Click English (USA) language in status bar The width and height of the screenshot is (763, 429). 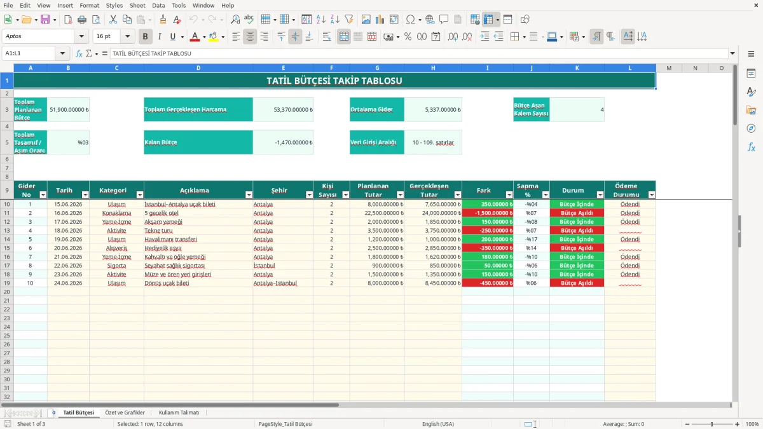(438, 424)
